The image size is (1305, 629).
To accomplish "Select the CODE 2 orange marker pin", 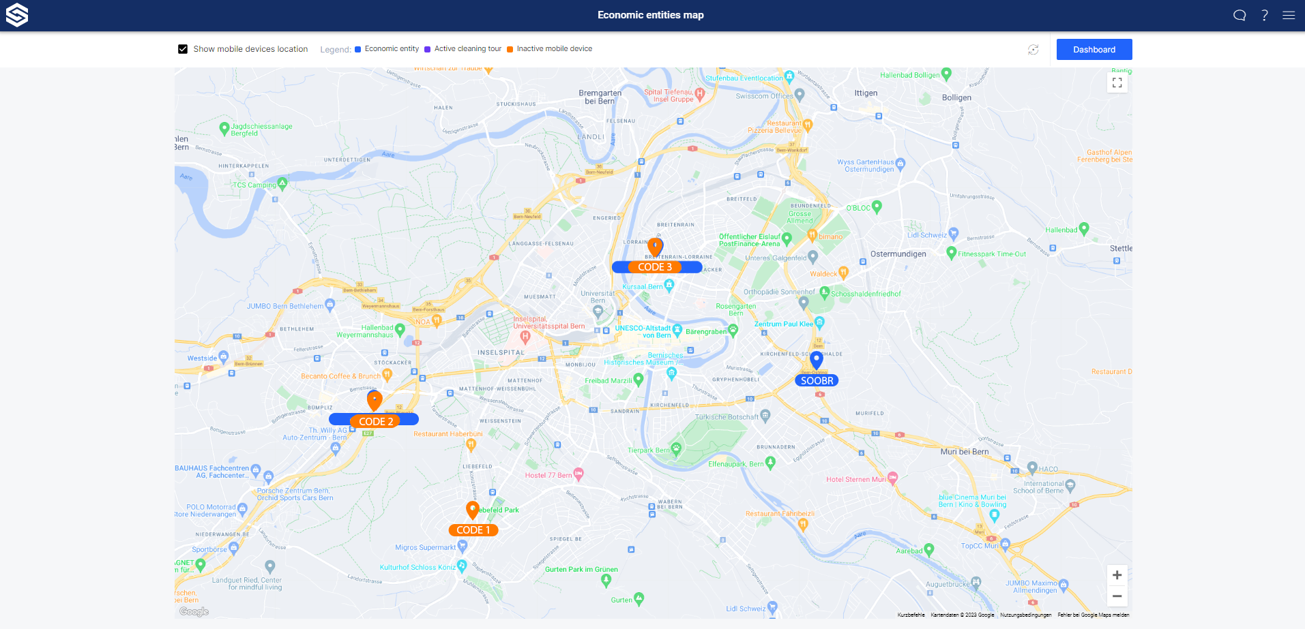I will pyautogui.click(x=375, y=401).
